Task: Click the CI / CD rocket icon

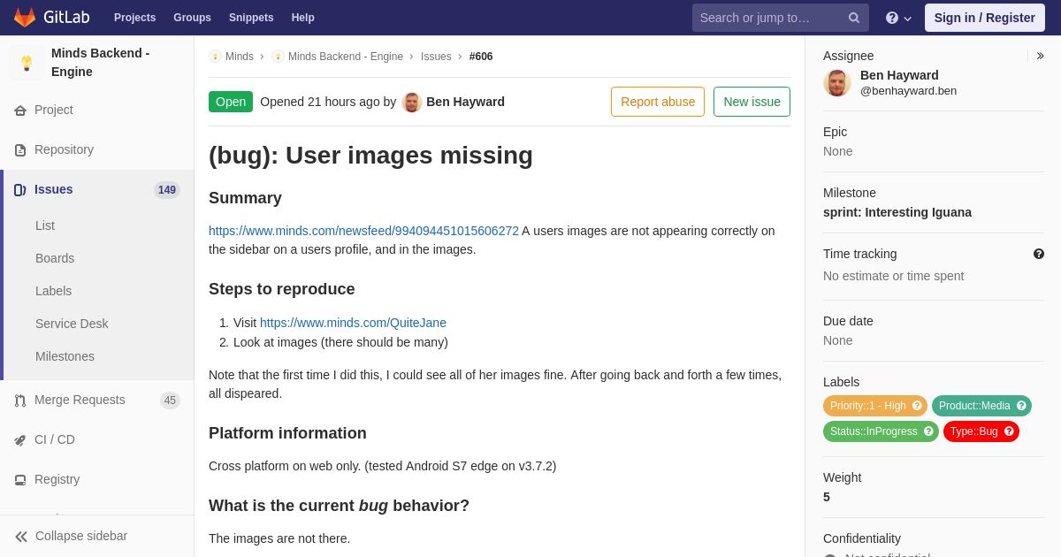Action: (20, 440)
